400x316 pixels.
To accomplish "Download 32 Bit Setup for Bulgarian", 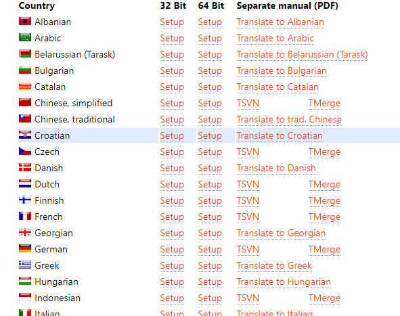I will [x=172, y=71].
